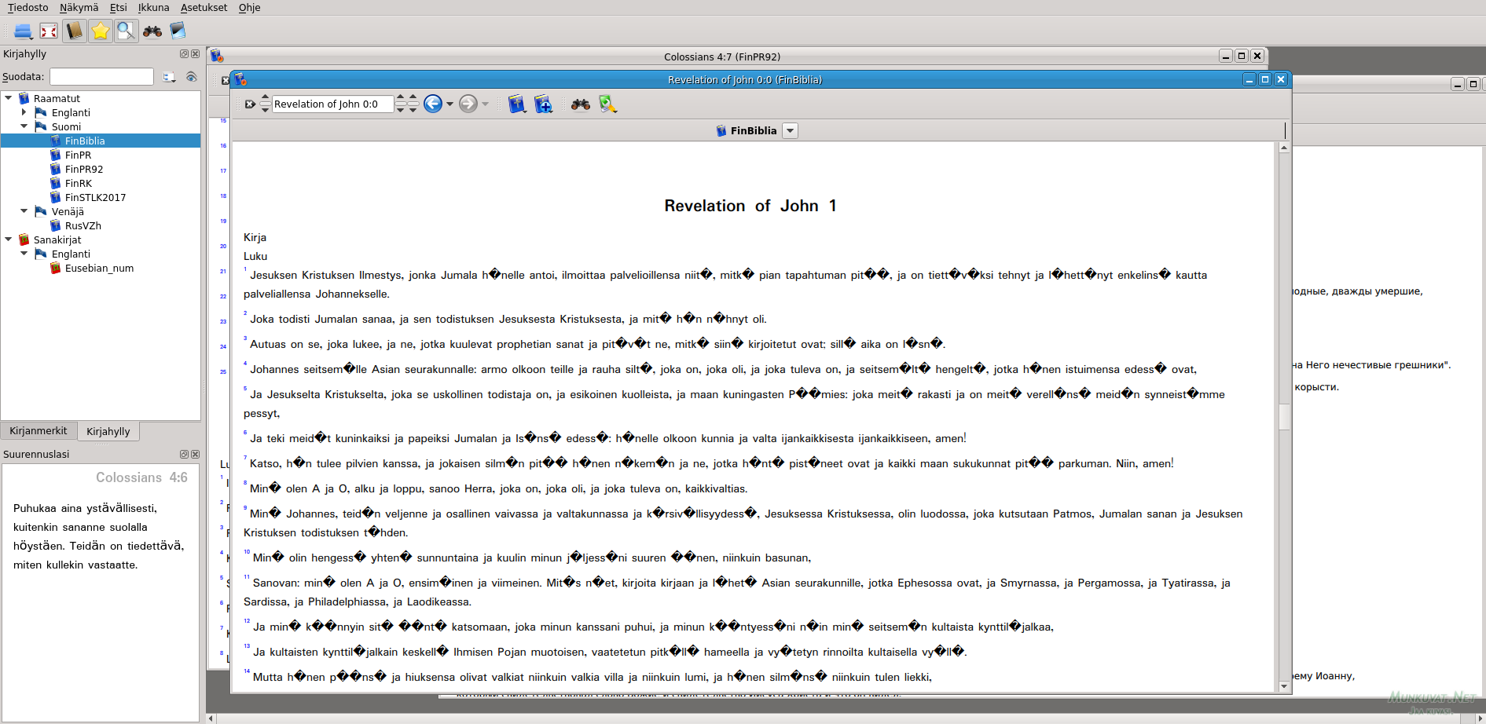Open the FinBiblia module dropdown
The image size is (1486, 724).
pos(791,131)
